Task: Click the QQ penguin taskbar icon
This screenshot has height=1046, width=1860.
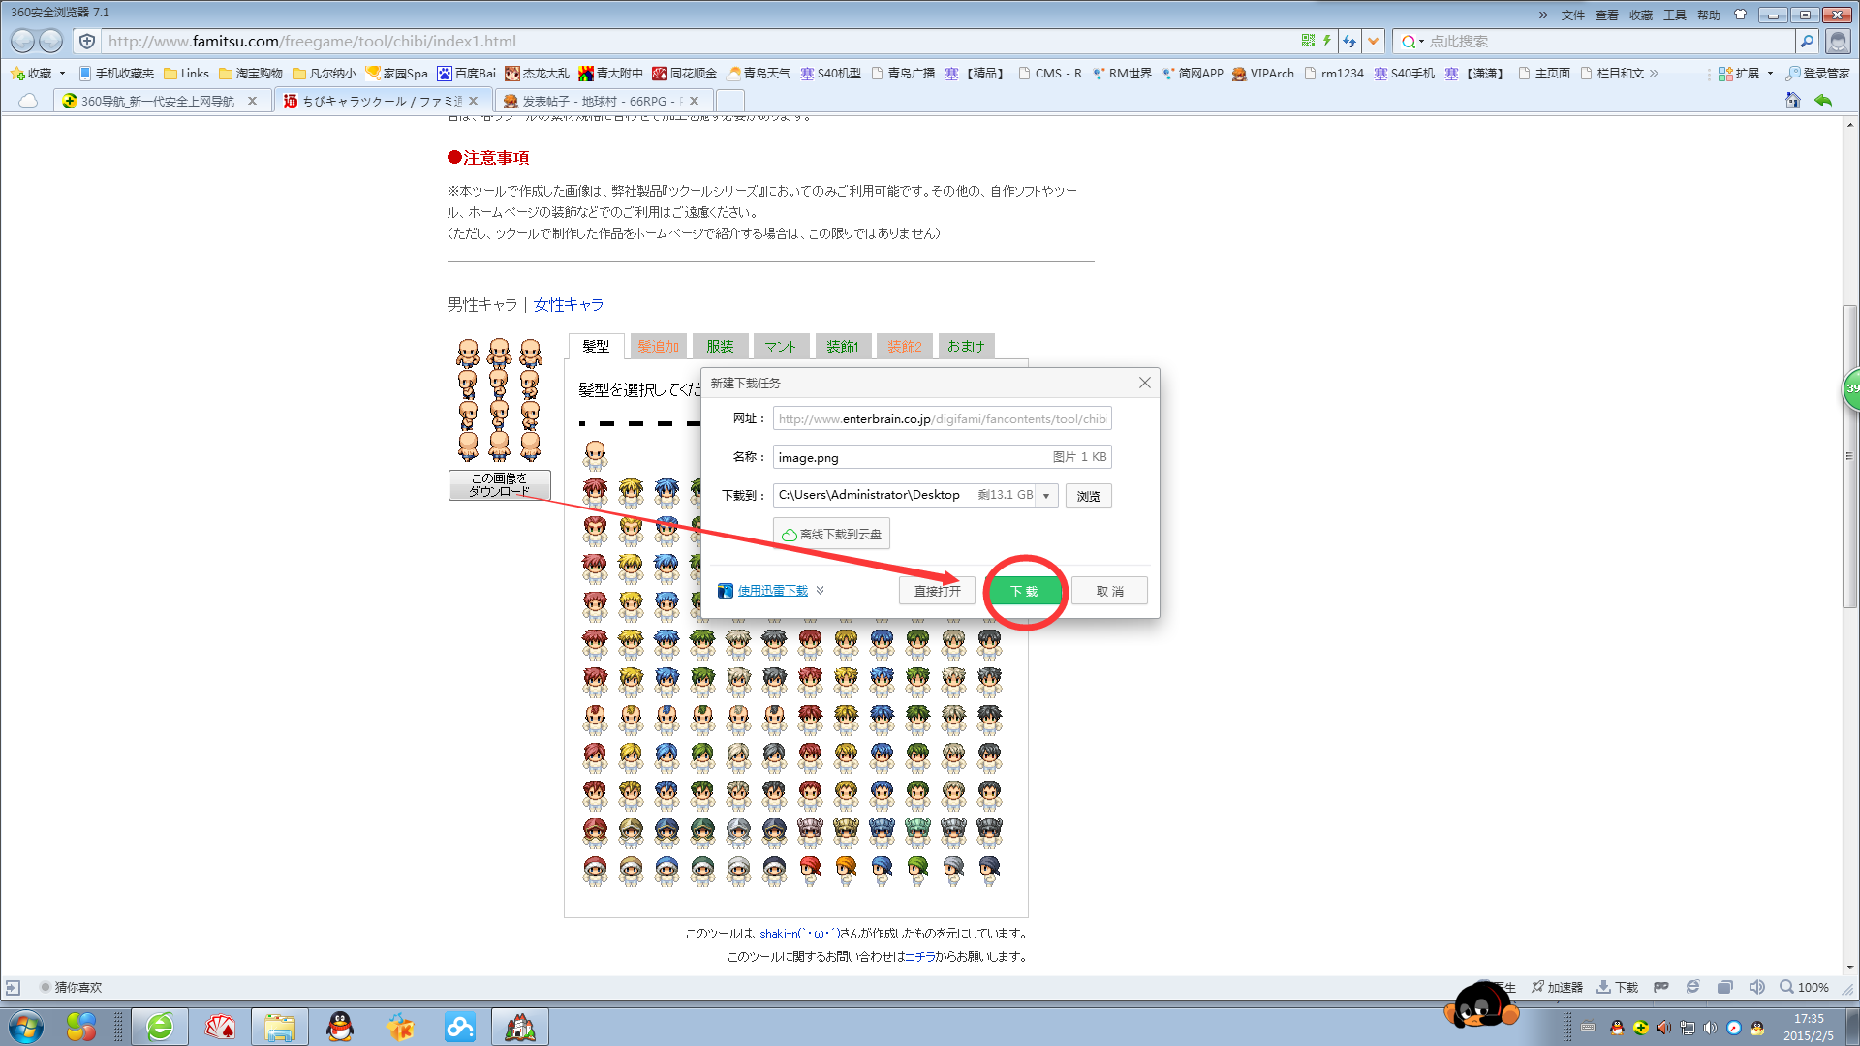Action: [340, 1027]
